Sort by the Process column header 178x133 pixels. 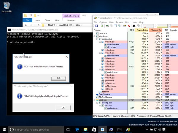tap(110, 30)
